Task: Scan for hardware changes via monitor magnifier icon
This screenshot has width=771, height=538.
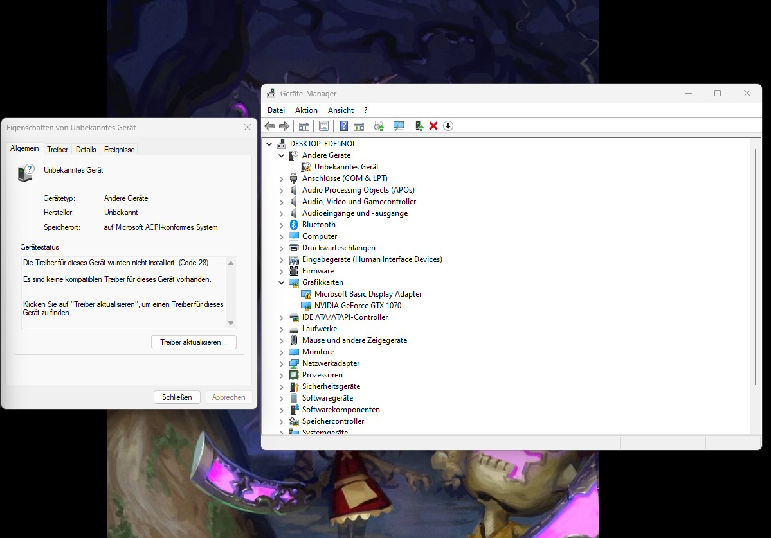Action: coord(399,126)
